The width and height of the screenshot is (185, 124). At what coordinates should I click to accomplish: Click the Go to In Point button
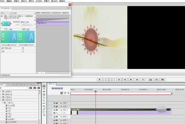click(119, 80)
